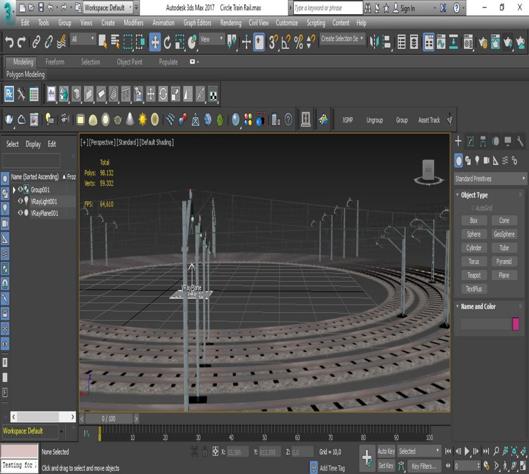Click the Undo arrow icon

coord(9,42)
